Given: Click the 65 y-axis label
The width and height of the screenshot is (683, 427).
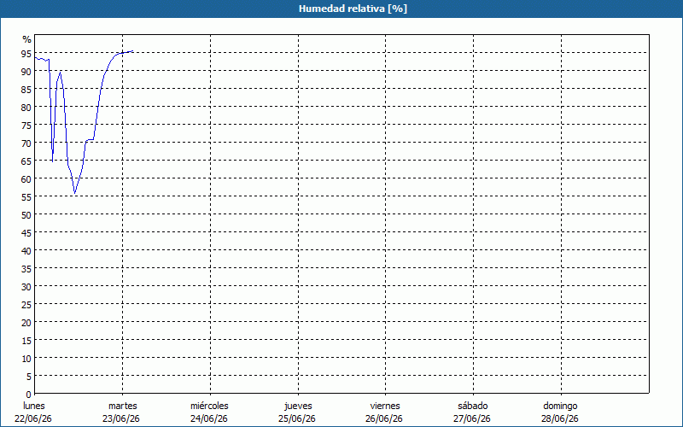Looking at the screenshot, I should click(26, 161).
